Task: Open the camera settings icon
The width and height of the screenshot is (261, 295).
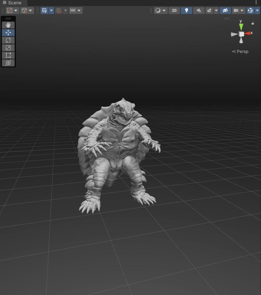Action: 236,10
